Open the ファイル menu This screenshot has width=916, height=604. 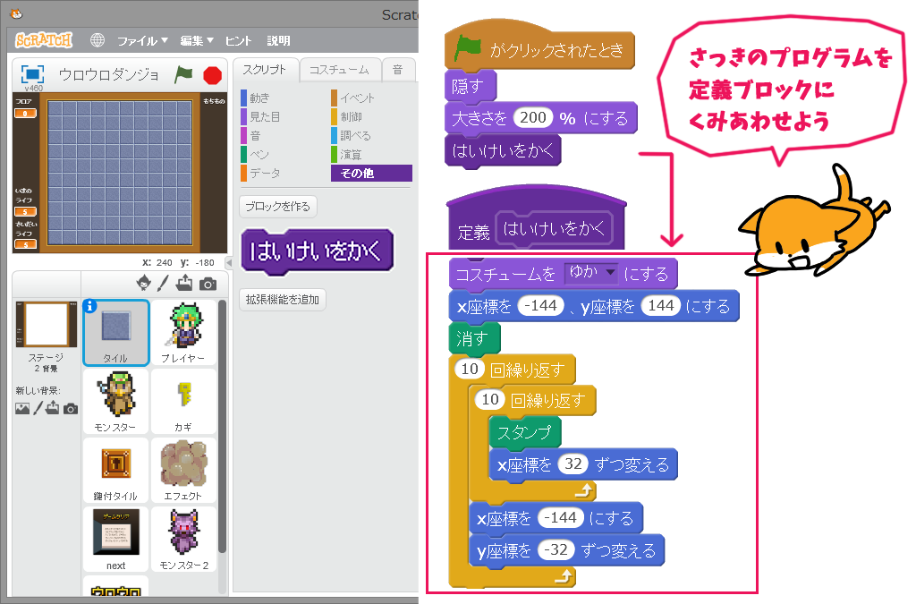(x=142, y=41)
